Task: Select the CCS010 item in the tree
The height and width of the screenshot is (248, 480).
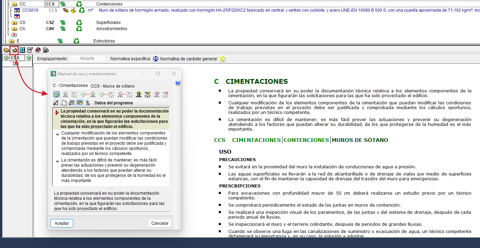Action: point(30,10)
